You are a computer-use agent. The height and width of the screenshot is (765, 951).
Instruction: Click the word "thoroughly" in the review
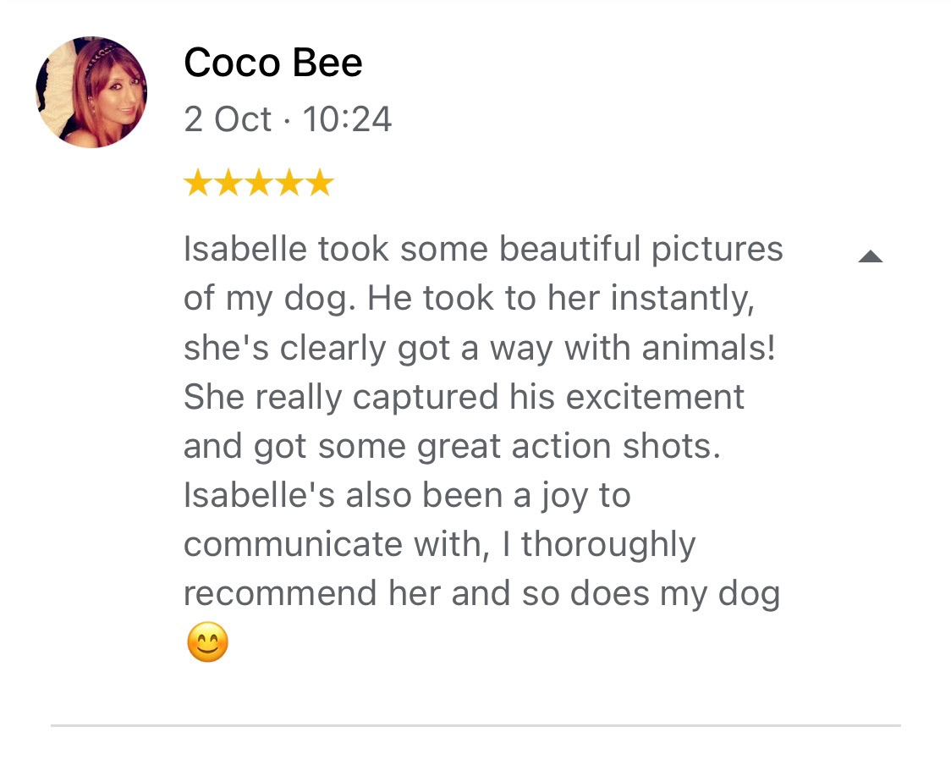(x=607, y=545)
